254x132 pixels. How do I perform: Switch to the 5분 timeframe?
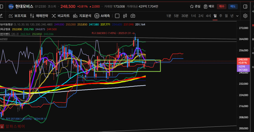pos(176,16)
